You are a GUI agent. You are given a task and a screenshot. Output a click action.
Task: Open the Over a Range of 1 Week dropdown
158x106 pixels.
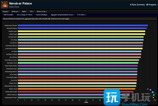(x=25, y=15)
